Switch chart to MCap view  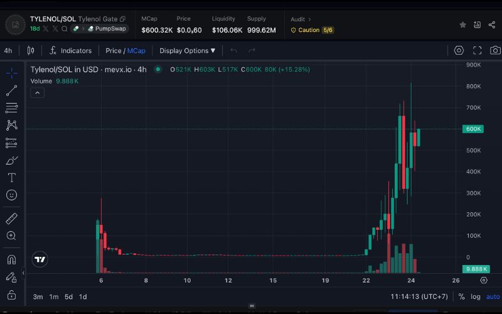point(136,50)
